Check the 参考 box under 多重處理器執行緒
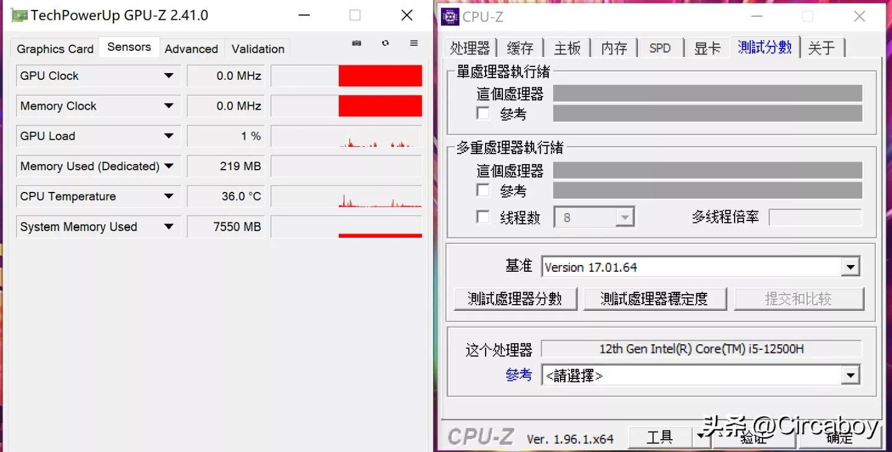The height and width of the screenshot is (452, 892). tap(483, 190)
